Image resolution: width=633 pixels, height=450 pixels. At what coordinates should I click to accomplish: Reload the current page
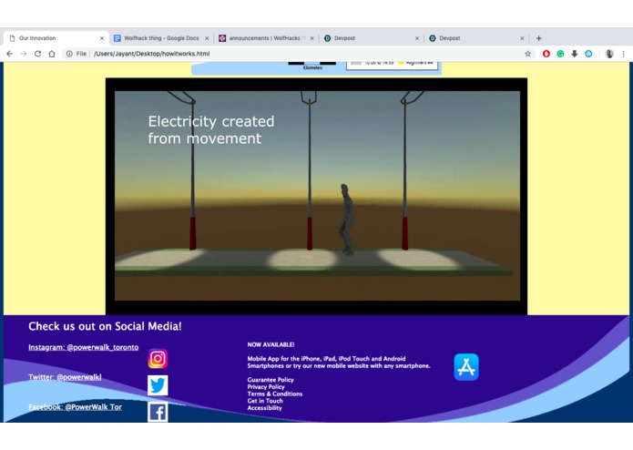click(x=37, y=54)
